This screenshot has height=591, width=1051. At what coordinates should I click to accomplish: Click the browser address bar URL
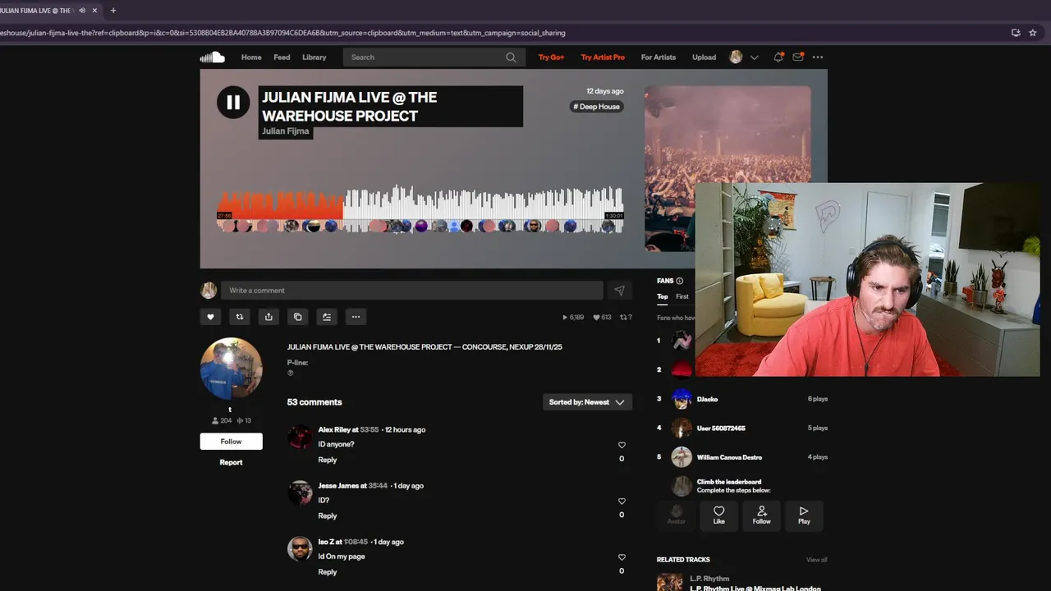coord(282,33)
